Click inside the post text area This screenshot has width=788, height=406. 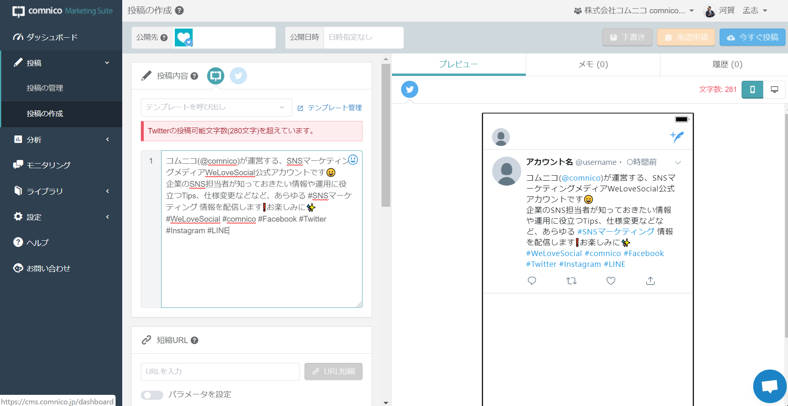coord(261,229)
